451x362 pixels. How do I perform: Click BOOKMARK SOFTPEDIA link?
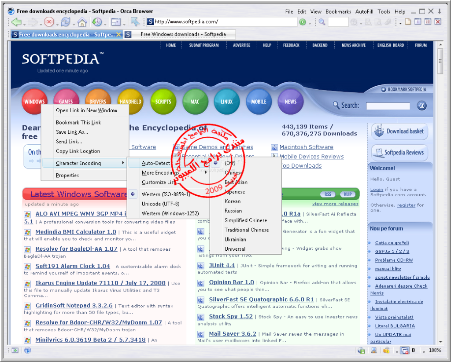coord(404,89)
